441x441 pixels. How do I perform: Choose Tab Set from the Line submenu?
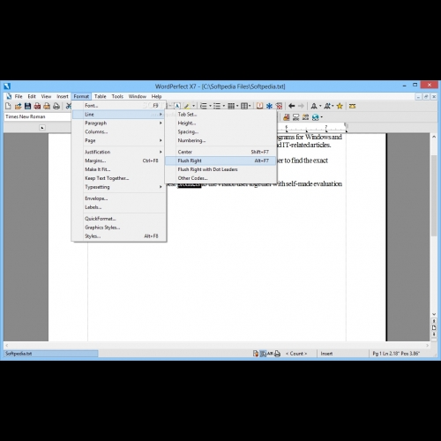(220, 115)
